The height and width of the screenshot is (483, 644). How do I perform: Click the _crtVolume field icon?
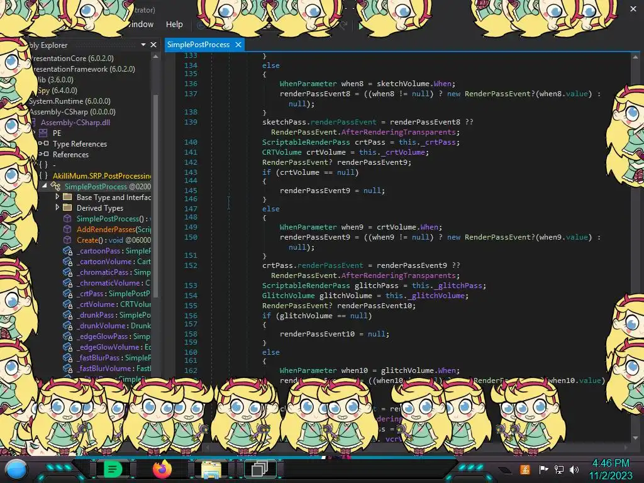coord(68,304)
